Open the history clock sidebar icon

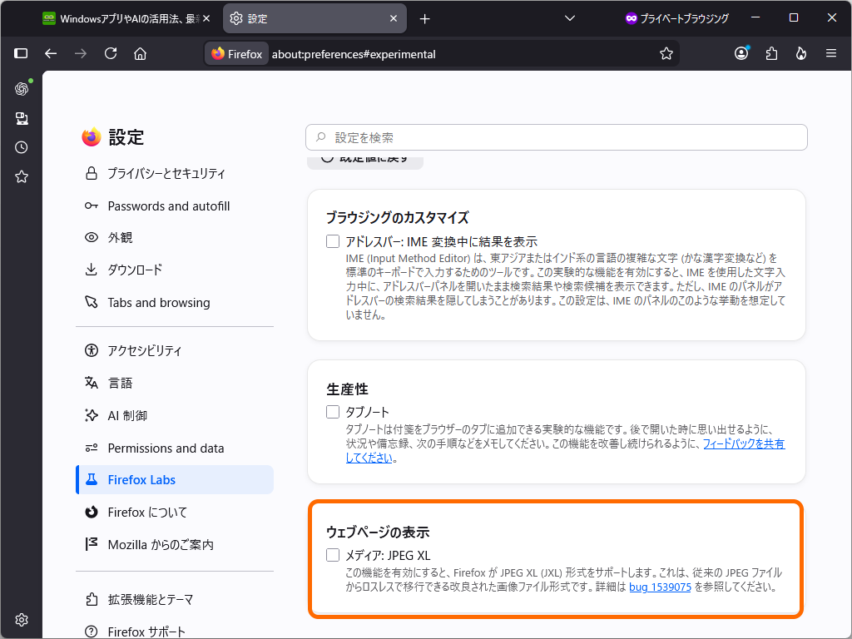pos(21,147)
